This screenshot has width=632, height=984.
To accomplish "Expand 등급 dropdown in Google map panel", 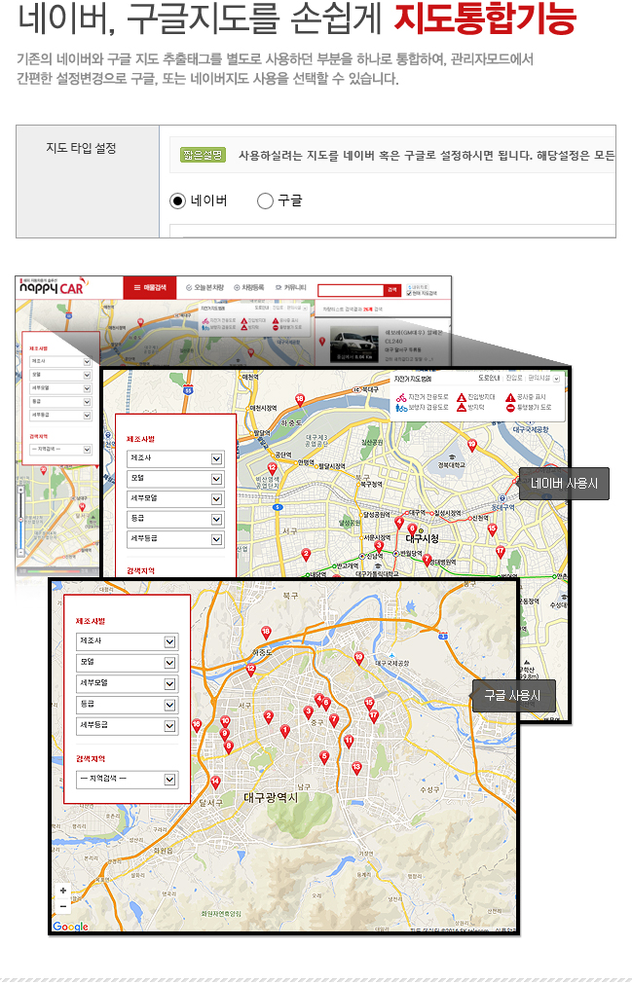I will click(x=128, y=705).
